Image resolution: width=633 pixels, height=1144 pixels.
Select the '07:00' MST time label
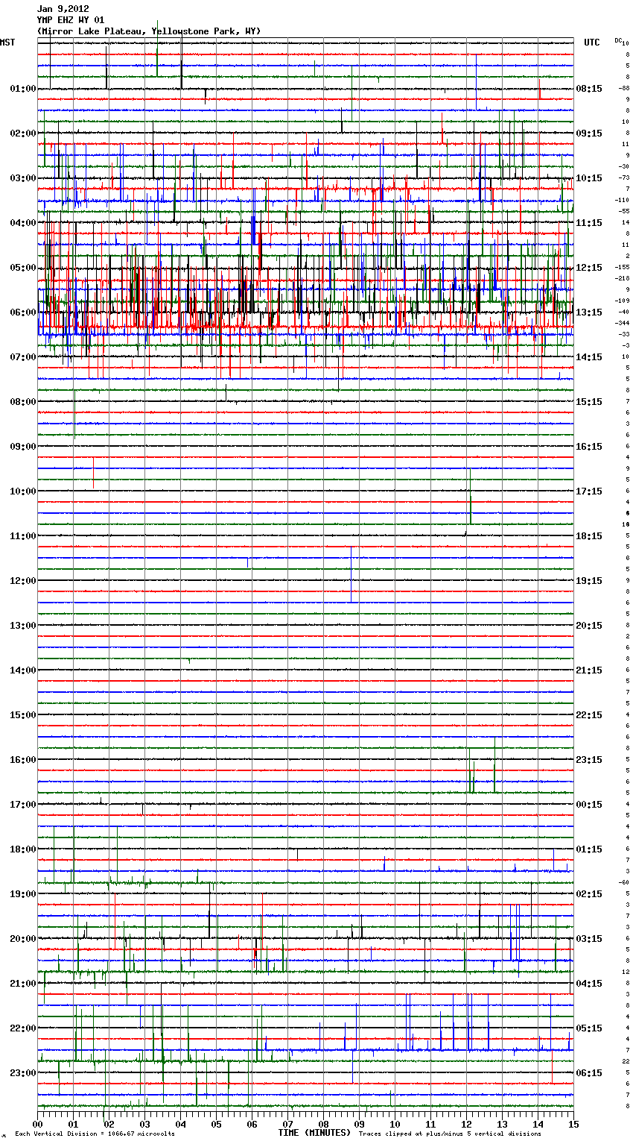[x=23, y=357]
